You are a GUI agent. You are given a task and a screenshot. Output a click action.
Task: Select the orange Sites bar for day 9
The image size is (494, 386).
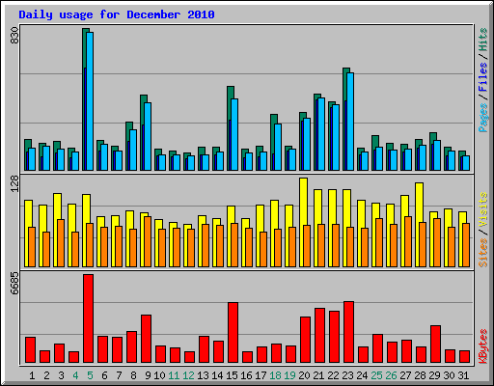148,241
